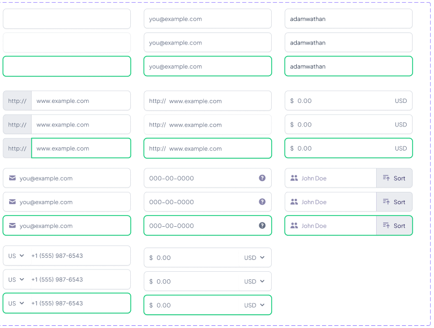The image size is (434, 328).
Task: Click the topmost adamwathan input field
Action: [348, 19]
